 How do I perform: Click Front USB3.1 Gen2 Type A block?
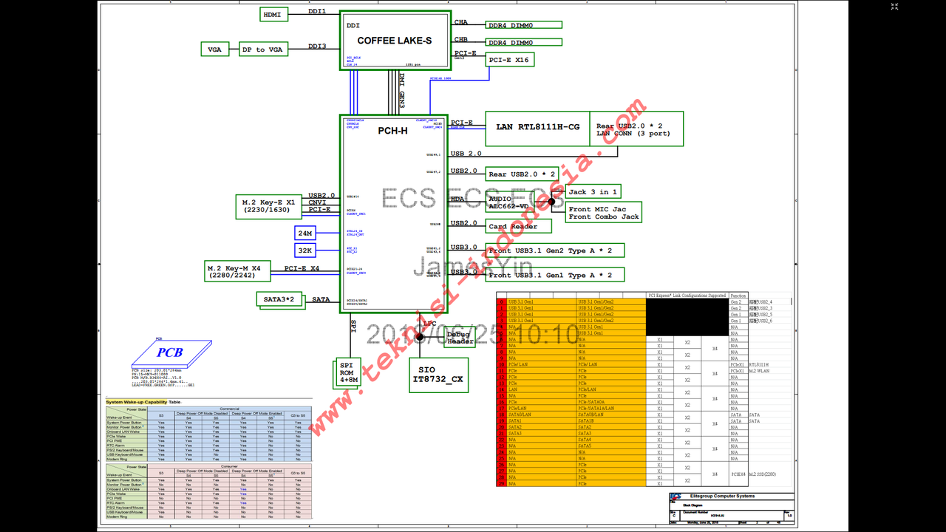(x=555, y=250)
